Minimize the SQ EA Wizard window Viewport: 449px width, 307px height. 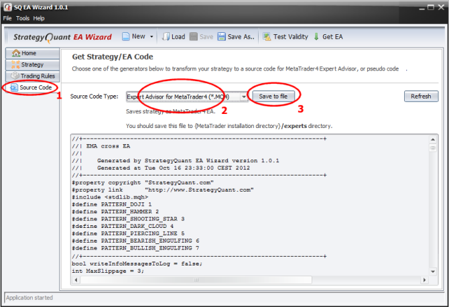[x=422, y=8]
